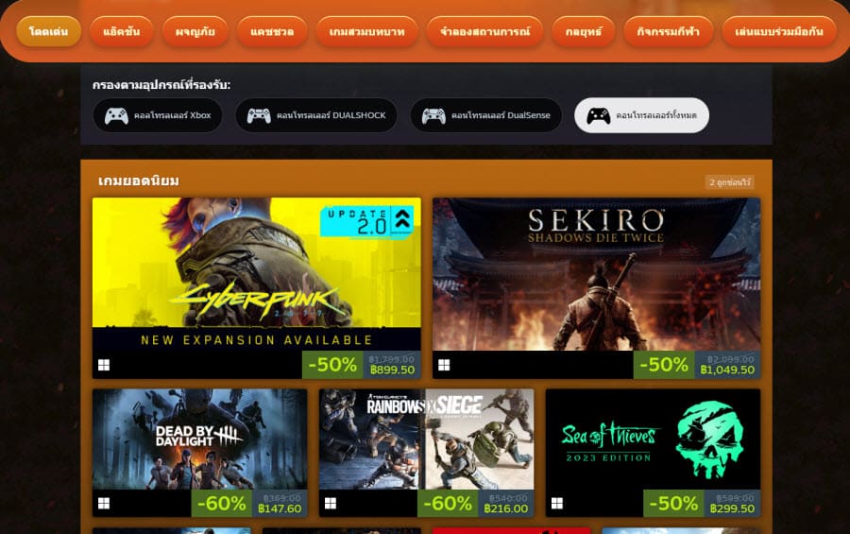Click the Windows icon on Sea of Thieves card
The width and height of the screenshot is (850, 534).
tap(557, 503)
